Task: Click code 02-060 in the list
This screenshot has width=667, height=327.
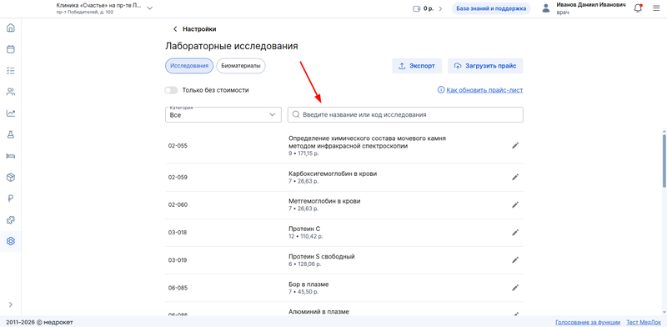Action: click(x=178, y=205)
